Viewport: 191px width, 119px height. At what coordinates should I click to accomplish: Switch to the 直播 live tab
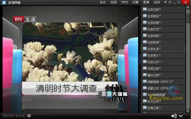146,2
